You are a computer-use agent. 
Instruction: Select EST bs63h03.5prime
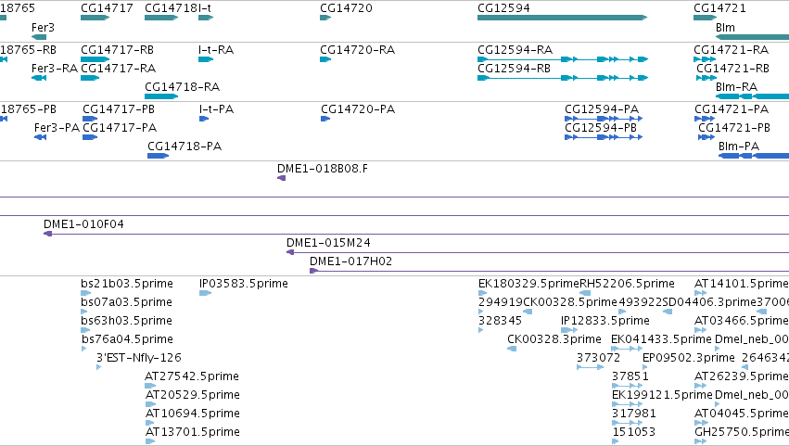126,321
